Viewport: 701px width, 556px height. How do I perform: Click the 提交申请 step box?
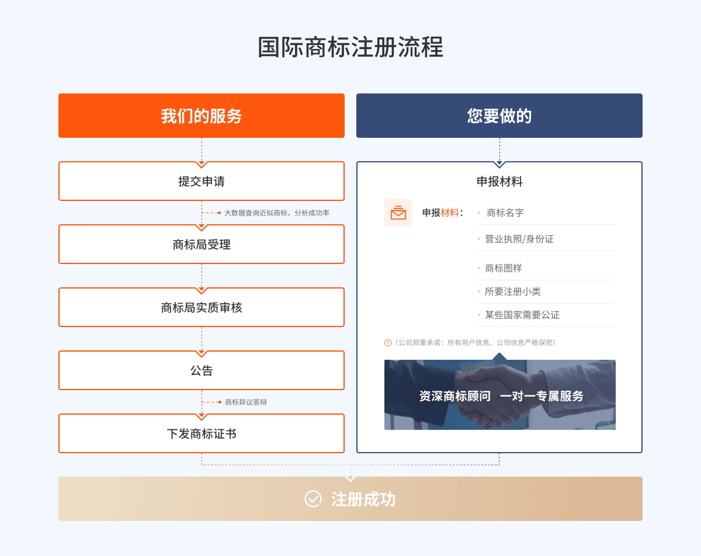202,182
